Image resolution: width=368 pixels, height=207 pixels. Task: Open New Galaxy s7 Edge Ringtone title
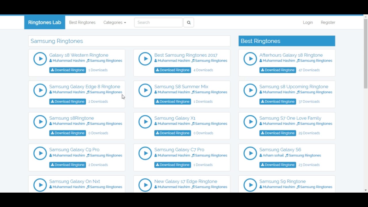coord(186,181)
